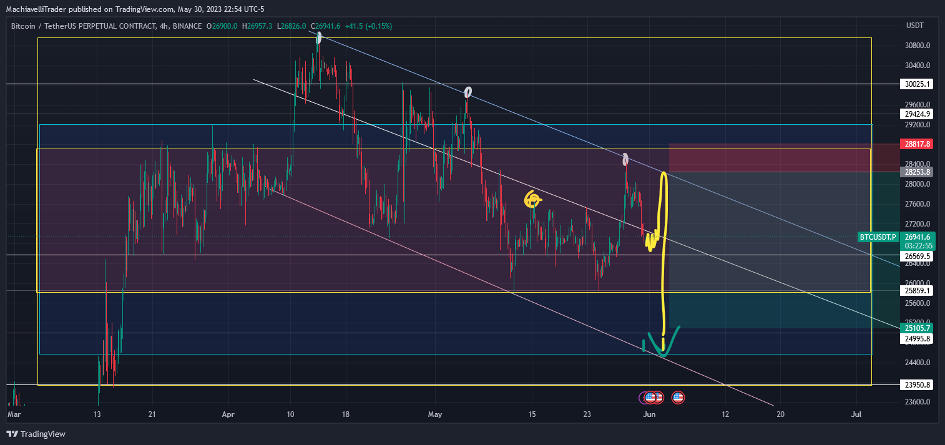This screenshot has height=445, width=945.
Task: Click the TradingView logo at the bottom
Action: click(36, 434)
